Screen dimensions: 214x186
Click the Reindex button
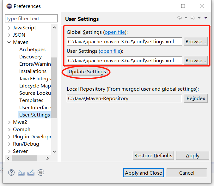(196, 98)
